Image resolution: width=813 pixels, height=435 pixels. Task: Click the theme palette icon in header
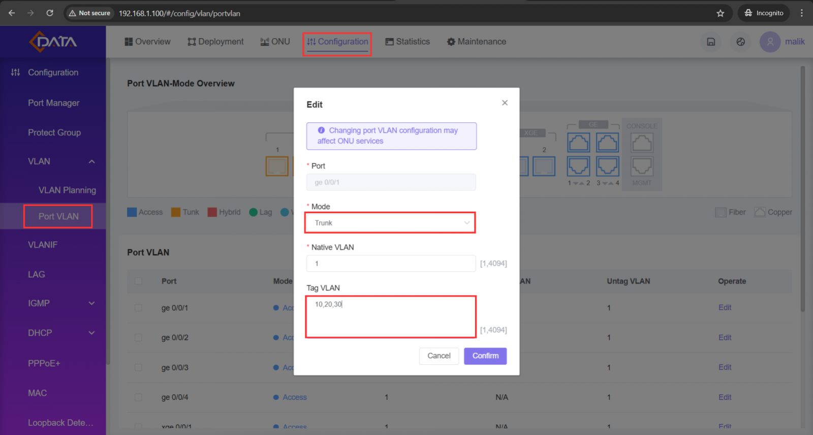tap(740, 42)
